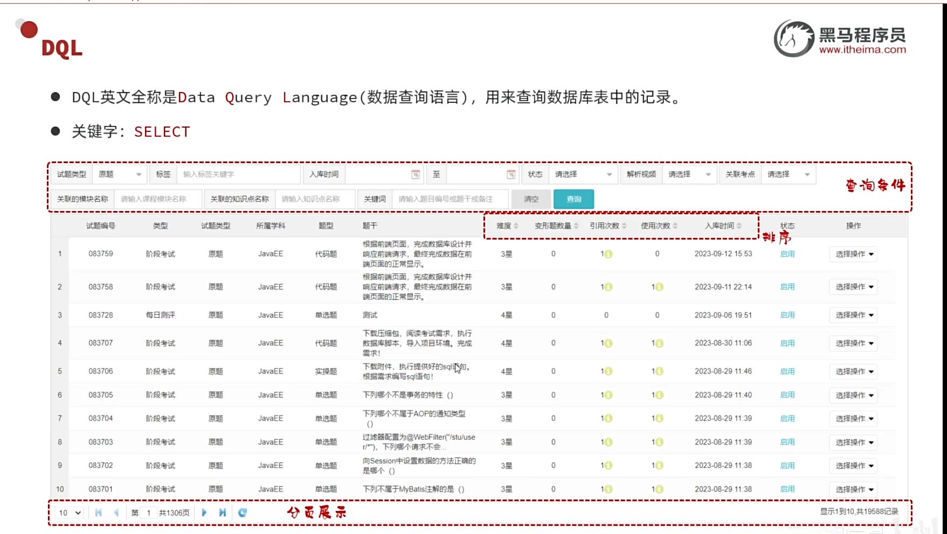Viewport: 947px width, 534px height.
Task: Open calendar picker for 入库时间 start date
Action: [x=414, y=174]
